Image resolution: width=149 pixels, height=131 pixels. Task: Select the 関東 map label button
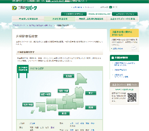[x=91, y=107]
